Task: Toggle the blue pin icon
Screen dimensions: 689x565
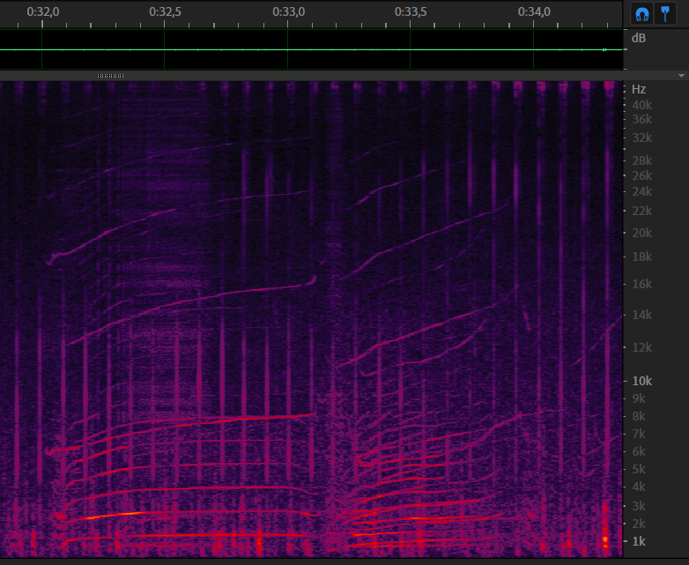Action: point(665,13)
